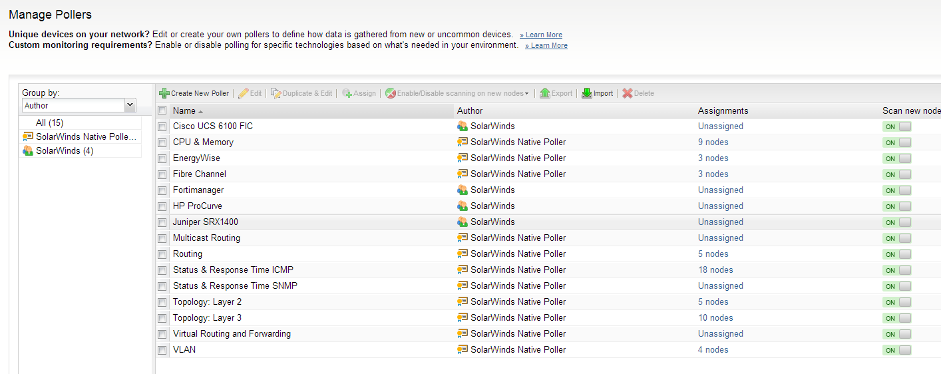941x374 pixels.
Task: Click author icon in Status & Response Time ICMP row
Action: click(463, 270)
